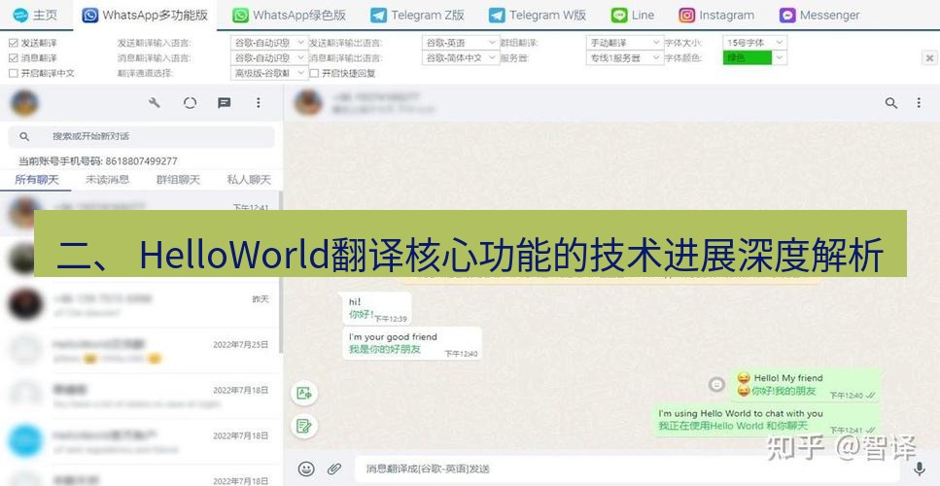Image resolution: width=940 pixels, height=486 pixels.
Task: Click the 'I'm your good friend' message
Action: 412,343
